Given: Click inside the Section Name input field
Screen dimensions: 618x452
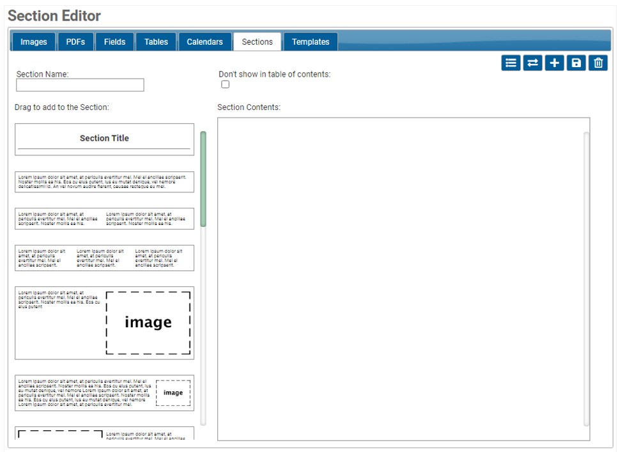Looking at the screenshot, I should [x=79, y=84].
